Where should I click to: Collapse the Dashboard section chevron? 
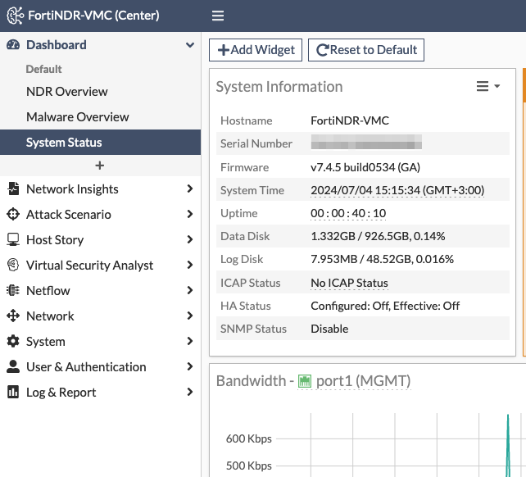click(x=190, y=45)
